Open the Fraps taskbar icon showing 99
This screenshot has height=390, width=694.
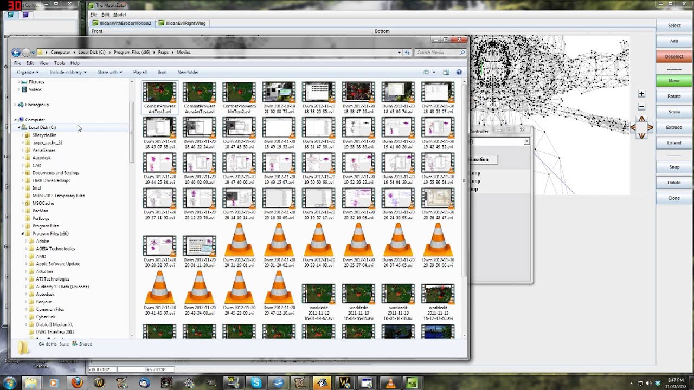click(x=234, y=383)
